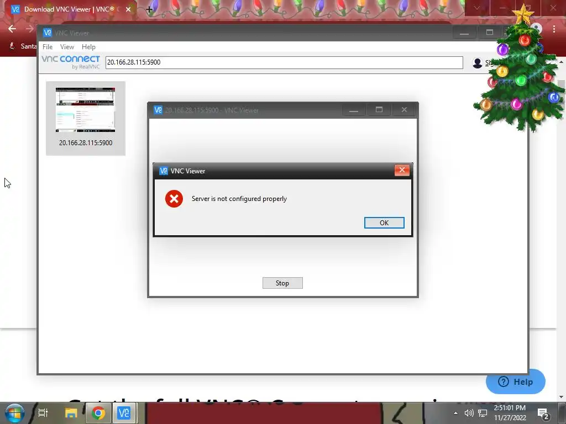Screen dimensions: 566x424
Task: Click OK in the VNC Viewer error dialog
Action: [384, 223]
